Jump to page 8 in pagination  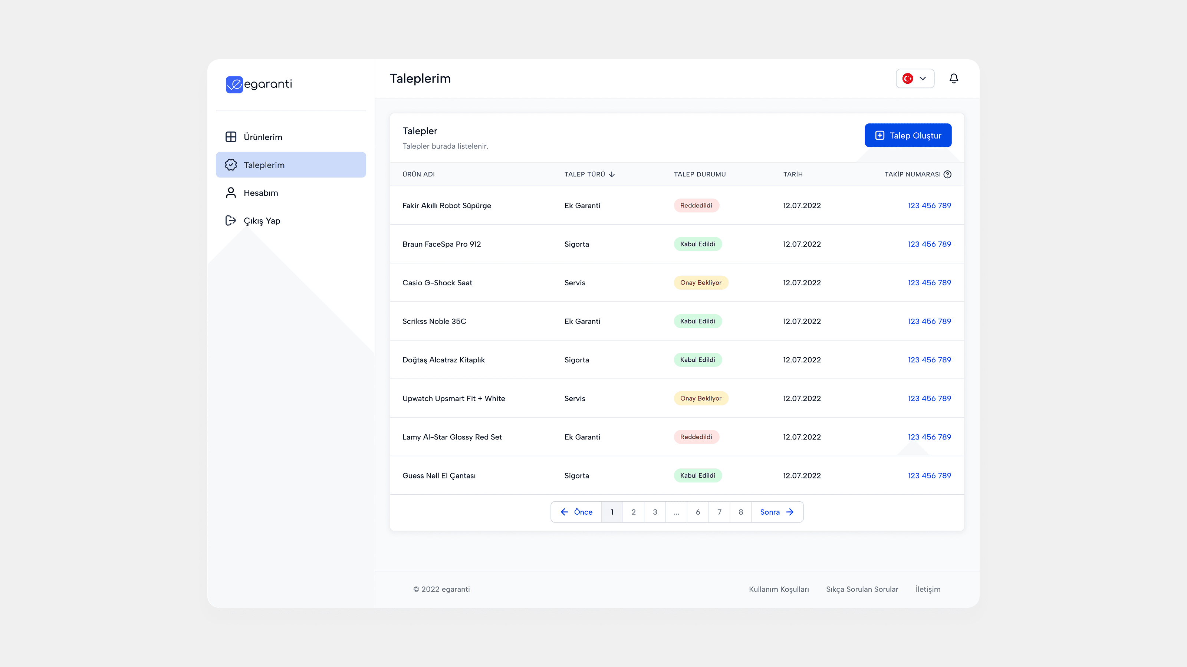pos(740,512)
